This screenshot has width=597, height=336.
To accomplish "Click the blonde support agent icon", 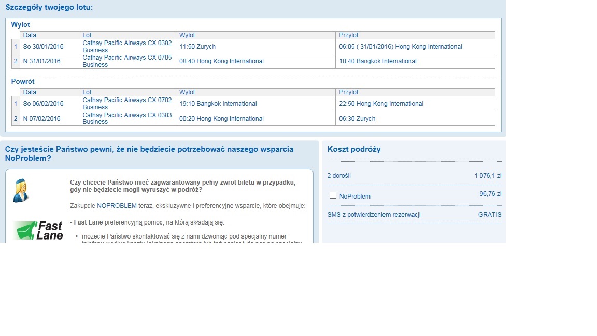I will coord(21,190).
